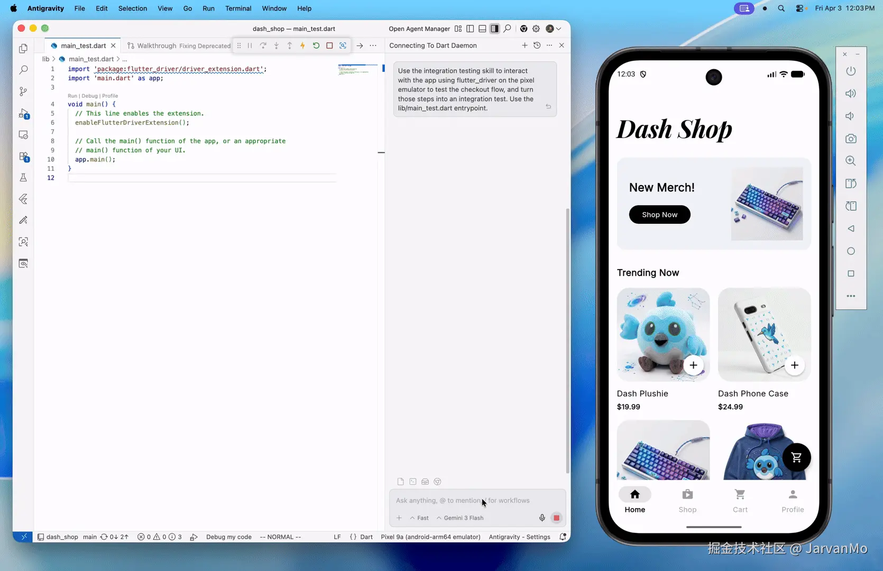Open the Gemini 3 Flash model selector
This screenshot has height=571, width=883.
[x=460, y=518]
